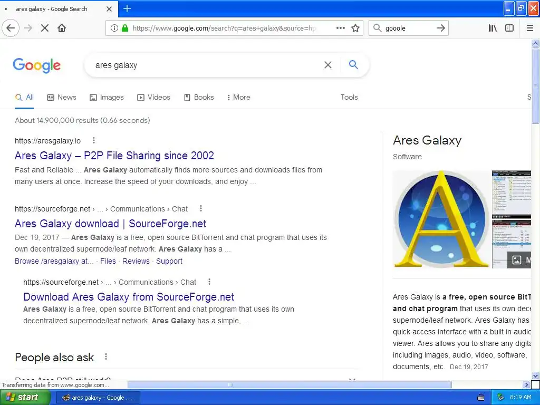The height and width of the screenshot is (405, 540).
Task: Expand the More search categories menu
Action: click(239, 98)
